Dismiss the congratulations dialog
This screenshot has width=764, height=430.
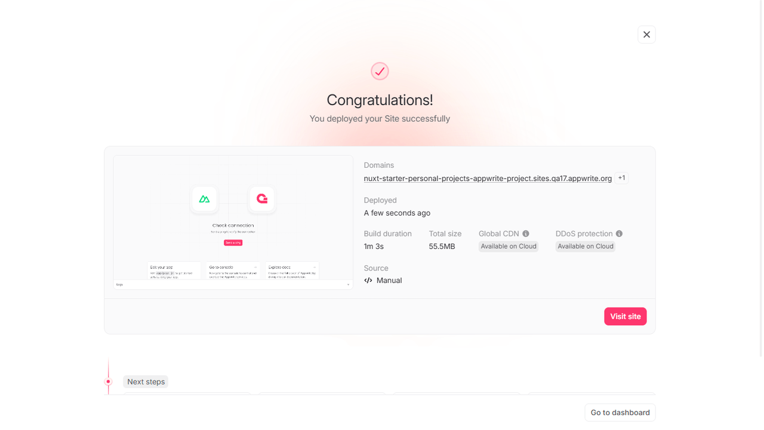click(x=646, y=34)
